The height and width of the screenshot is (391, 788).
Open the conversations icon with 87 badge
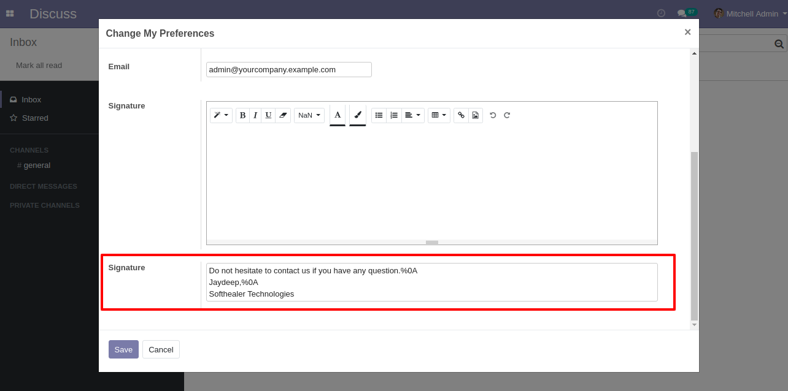(687, 13)
